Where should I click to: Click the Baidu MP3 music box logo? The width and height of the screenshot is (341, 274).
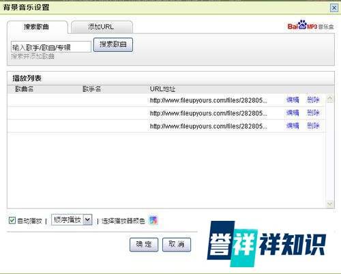tap(310, 25)
